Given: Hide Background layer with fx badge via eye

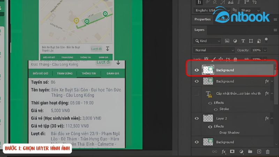Looking at the screenshot, I should tap(197, 81).
